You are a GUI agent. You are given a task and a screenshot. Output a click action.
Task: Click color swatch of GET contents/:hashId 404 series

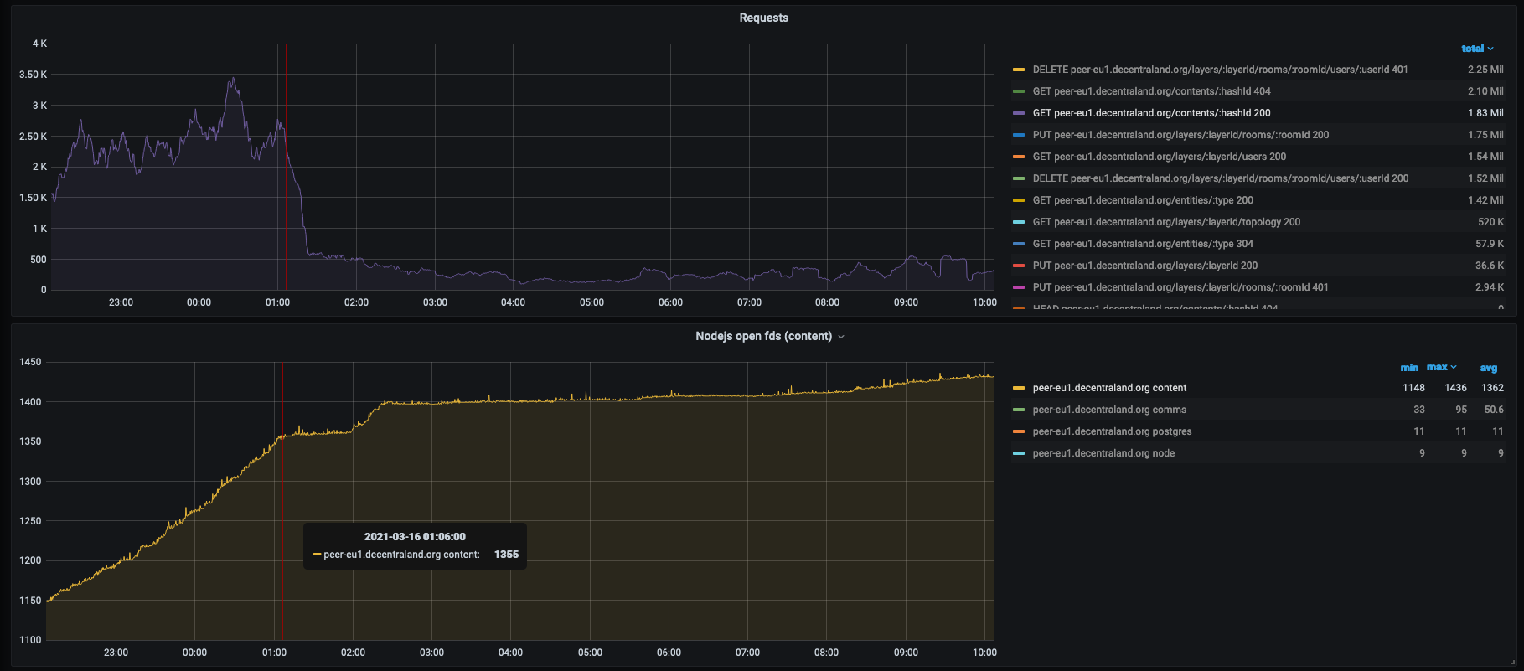[x=1019, y=91]
